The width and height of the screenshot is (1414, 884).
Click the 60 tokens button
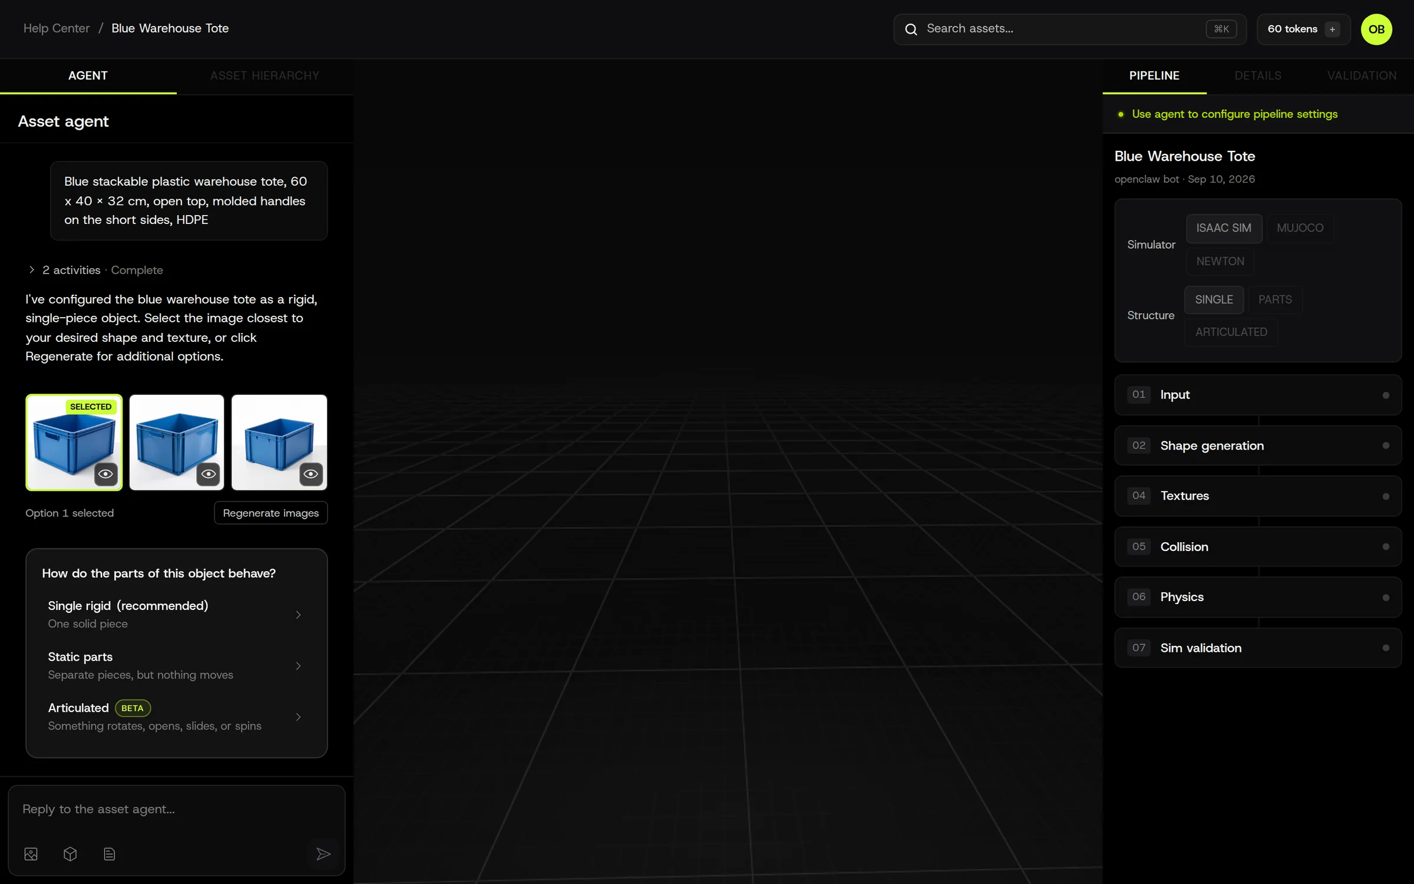click(x=1303, y=29)
